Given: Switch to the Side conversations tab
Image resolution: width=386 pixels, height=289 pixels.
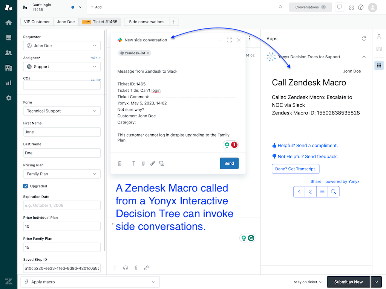Looking at the screenshot, I should click(x=146, y=21).
